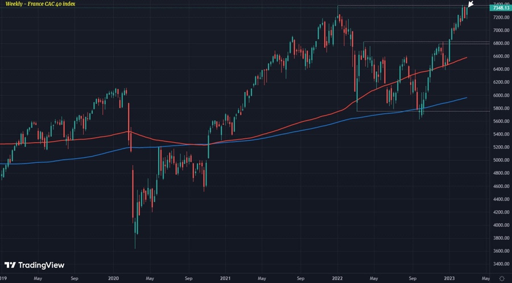
Task: Click the Sep label just before 2022
Action: pyautogui.click(x=301, y=279)
